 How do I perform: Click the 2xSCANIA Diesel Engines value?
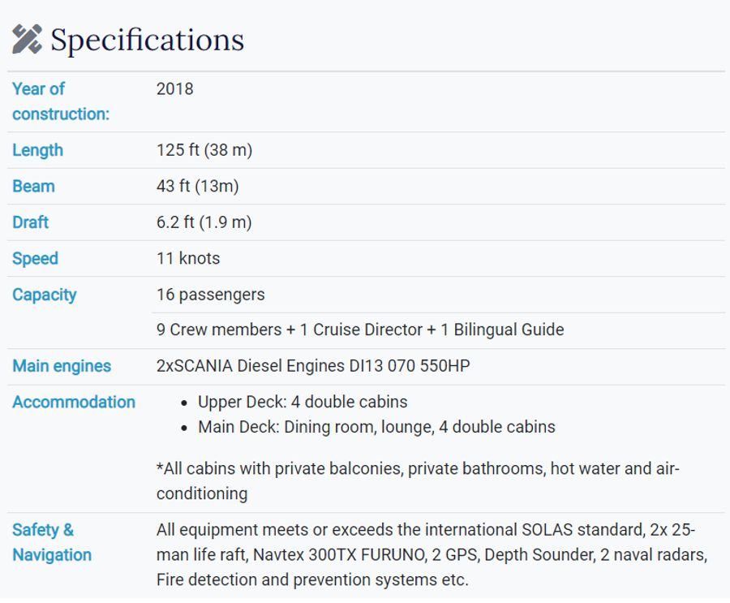click(x=313, y=366)
